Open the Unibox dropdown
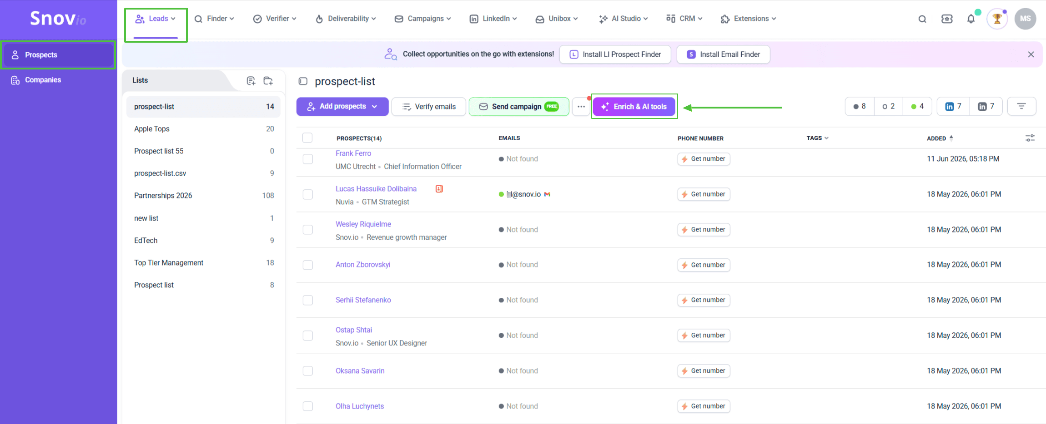The height and width of the screenshot is (424, 1046). click(x=557, y=19)
